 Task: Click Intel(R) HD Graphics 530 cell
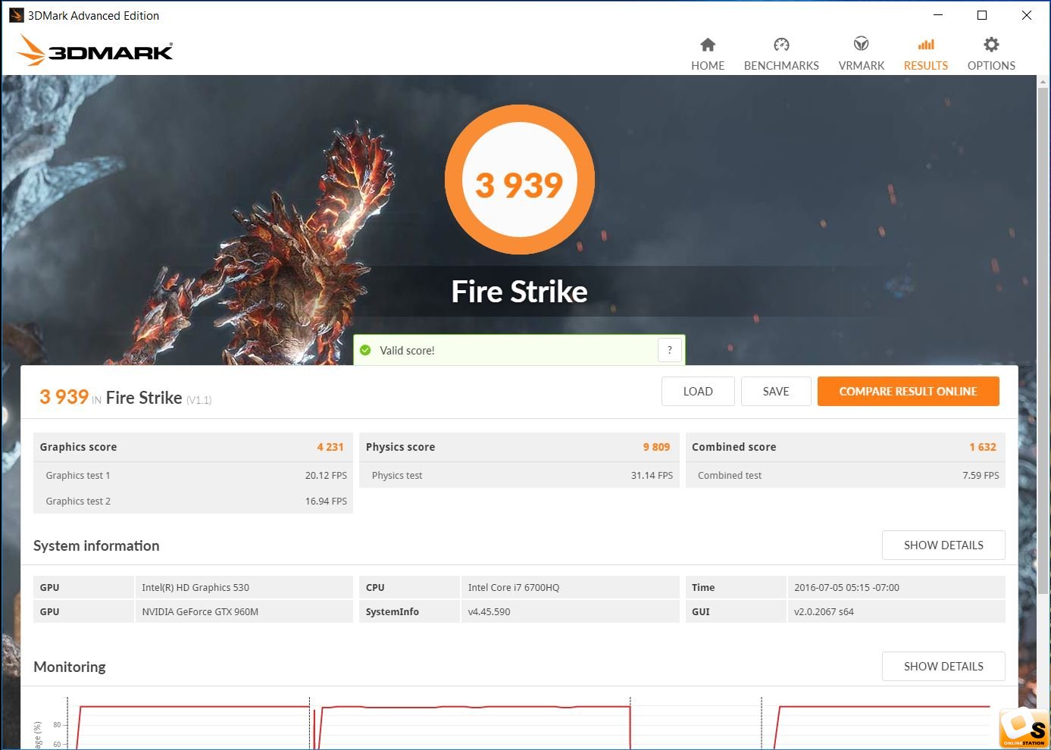point(244,588)
